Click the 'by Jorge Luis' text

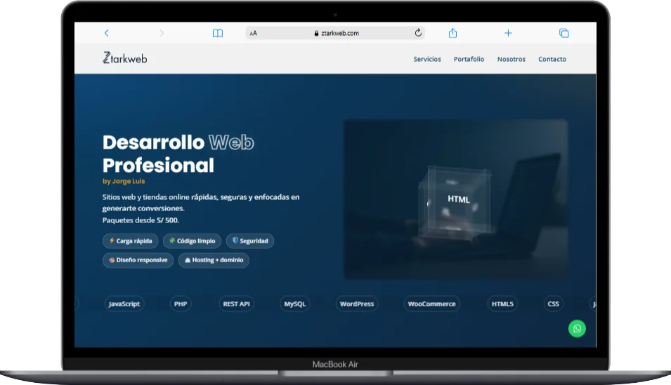[x=124, y=181]
